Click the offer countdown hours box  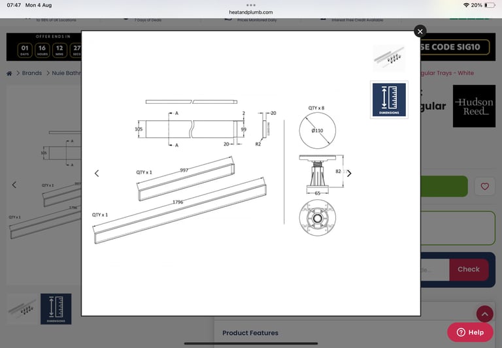pyautogui.click(x=42, y=50)
